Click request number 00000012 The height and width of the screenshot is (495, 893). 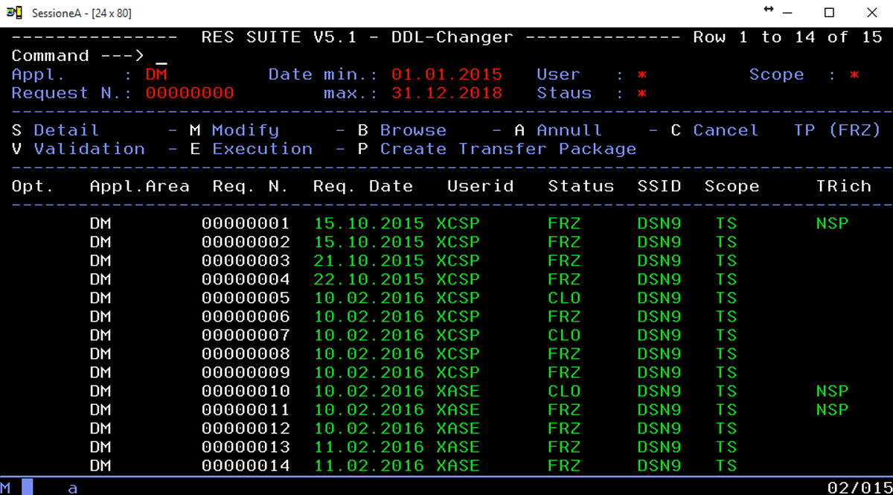(246, 428)
